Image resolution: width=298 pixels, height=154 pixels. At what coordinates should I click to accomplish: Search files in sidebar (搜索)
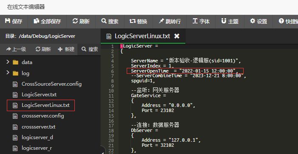(90, 49)
